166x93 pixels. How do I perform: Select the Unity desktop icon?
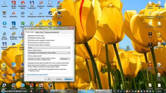(50, 24)
